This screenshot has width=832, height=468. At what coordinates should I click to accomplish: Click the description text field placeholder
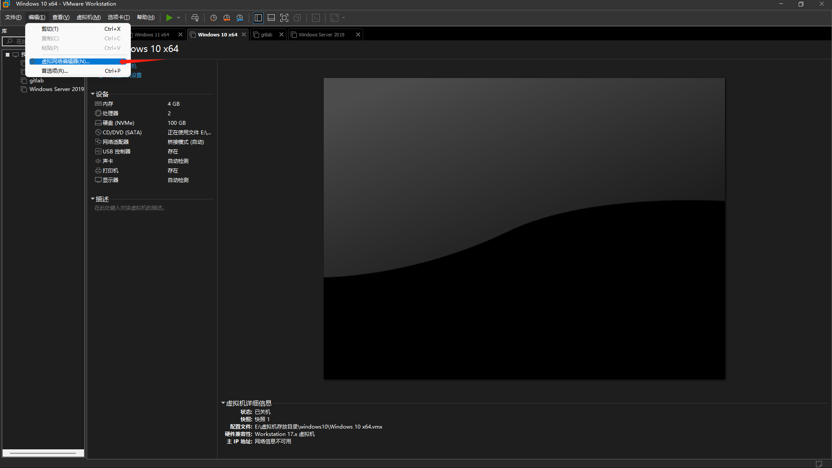tap(130, 208)
